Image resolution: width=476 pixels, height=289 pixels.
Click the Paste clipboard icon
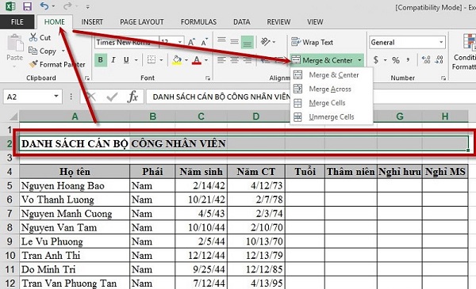pyautogui.click(x=14, y=43)
